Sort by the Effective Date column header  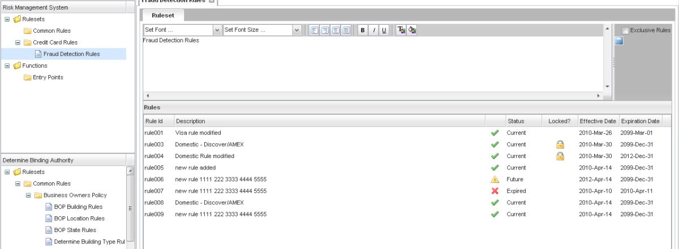598,121
